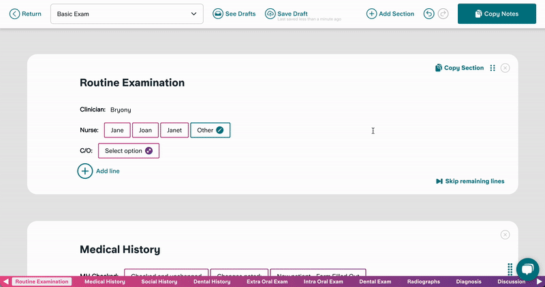Click the drag handle dots in Routine Examination
545x287 pixels.
click(493, 68)
